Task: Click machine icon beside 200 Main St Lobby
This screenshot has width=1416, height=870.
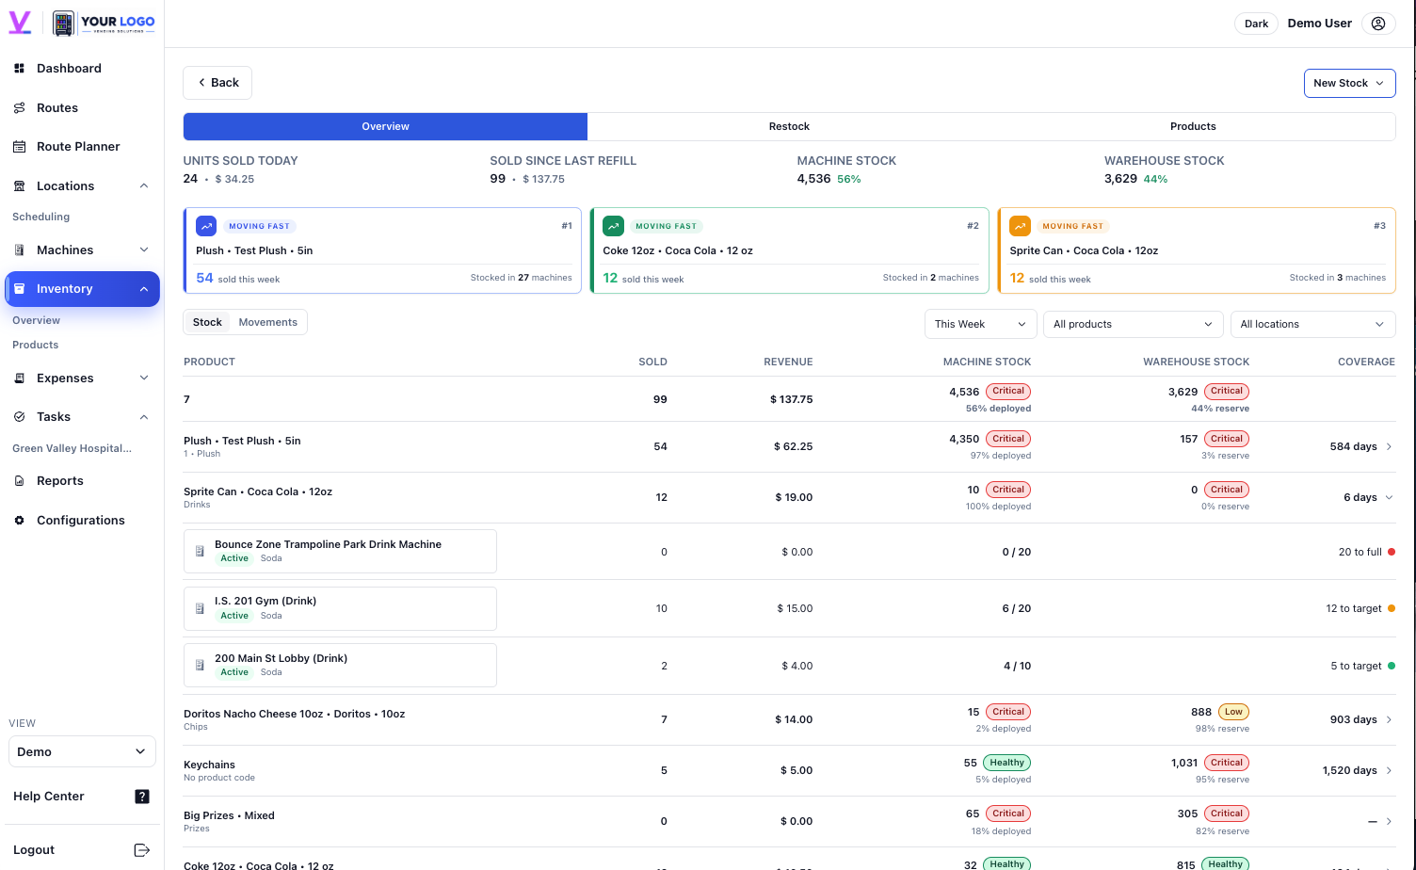Action: pos(200,666)
